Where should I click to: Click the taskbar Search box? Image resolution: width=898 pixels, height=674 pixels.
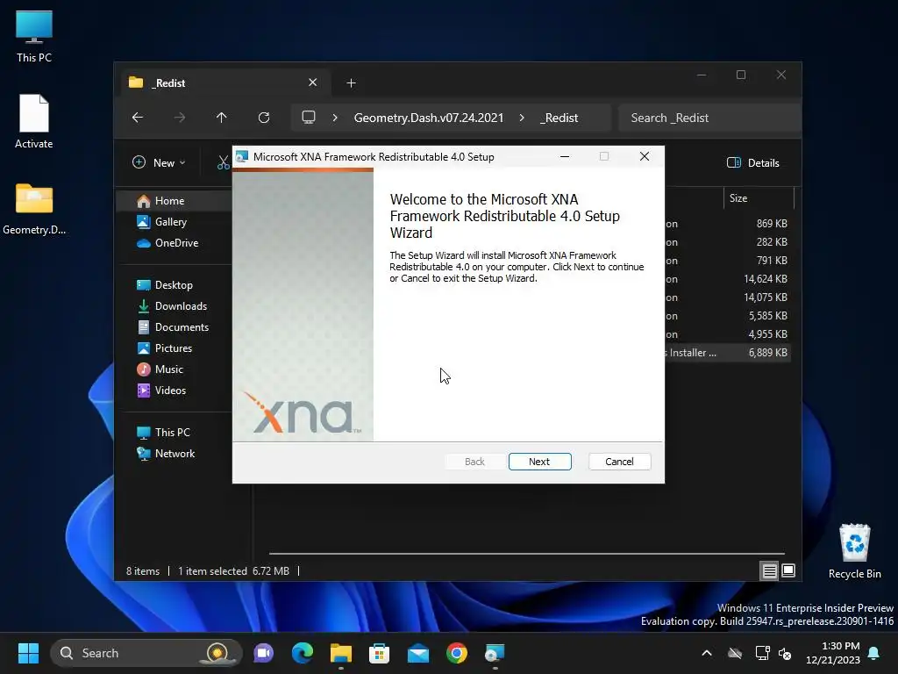[146, 653]
